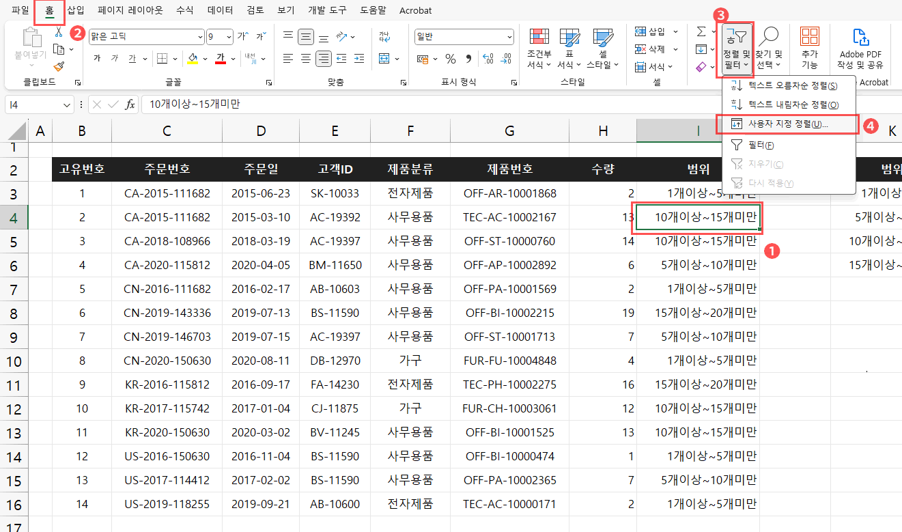Select column G header
Viewport: 902px width, 532px height.
pos(510,131)
